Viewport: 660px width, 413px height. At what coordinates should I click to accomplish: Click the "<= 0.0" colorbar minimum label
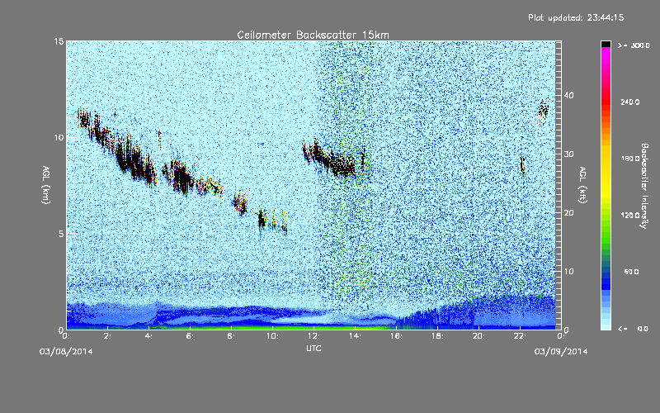click(633, 329)
